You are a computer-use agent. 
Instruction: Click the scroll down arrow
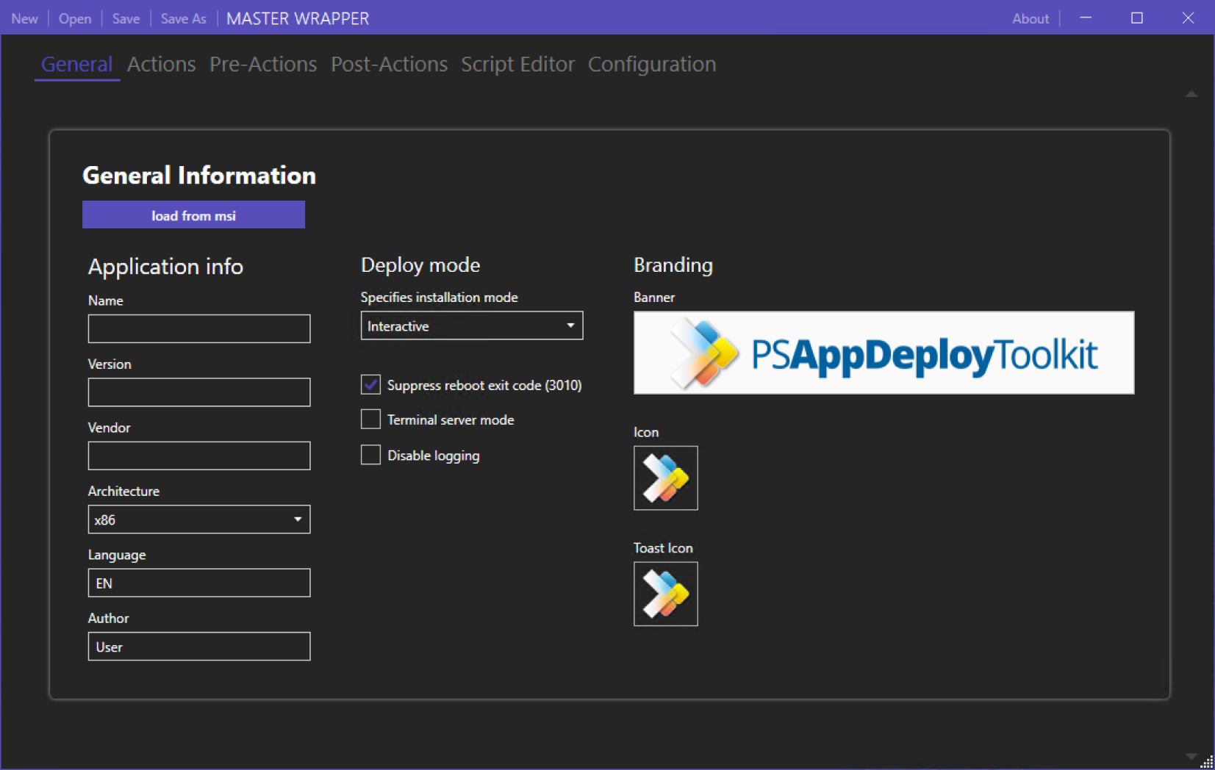coord(1191,756)
